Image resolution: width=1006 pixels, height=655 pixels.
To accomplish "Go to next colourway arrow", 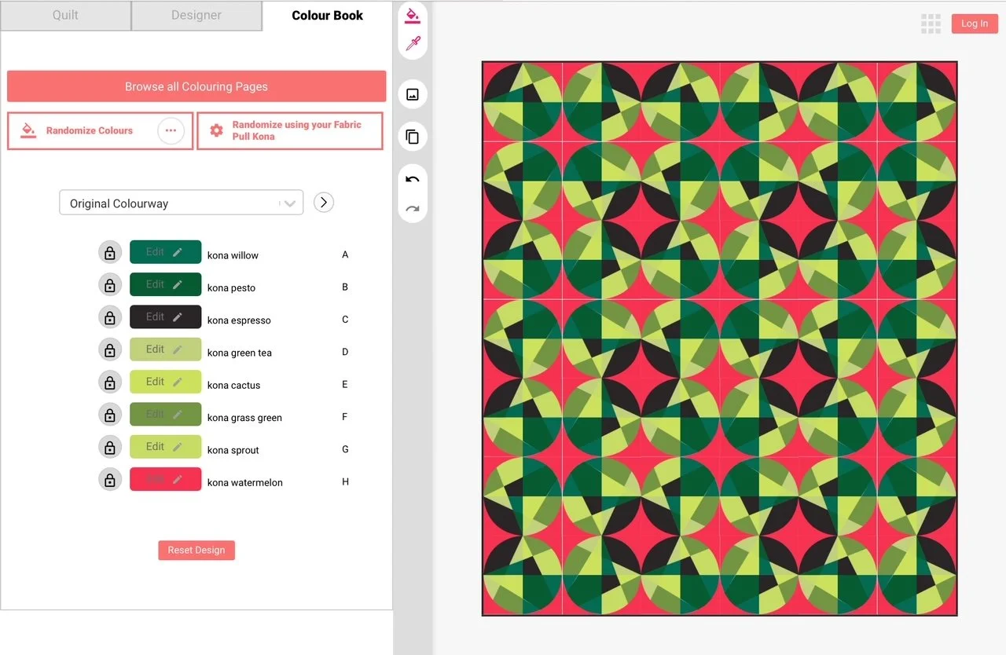I will 324,203.
